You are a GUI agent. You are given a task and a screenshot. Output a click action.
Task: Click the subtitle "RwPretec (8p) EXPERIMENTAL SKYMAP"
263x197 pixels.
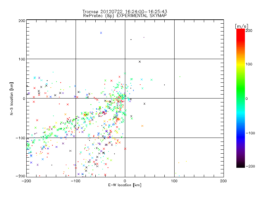pos(125,16)
